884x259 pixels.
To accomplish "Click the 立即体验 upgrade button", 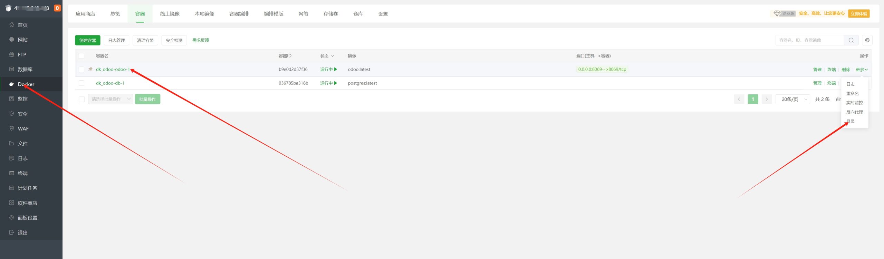I will (858, 14).
